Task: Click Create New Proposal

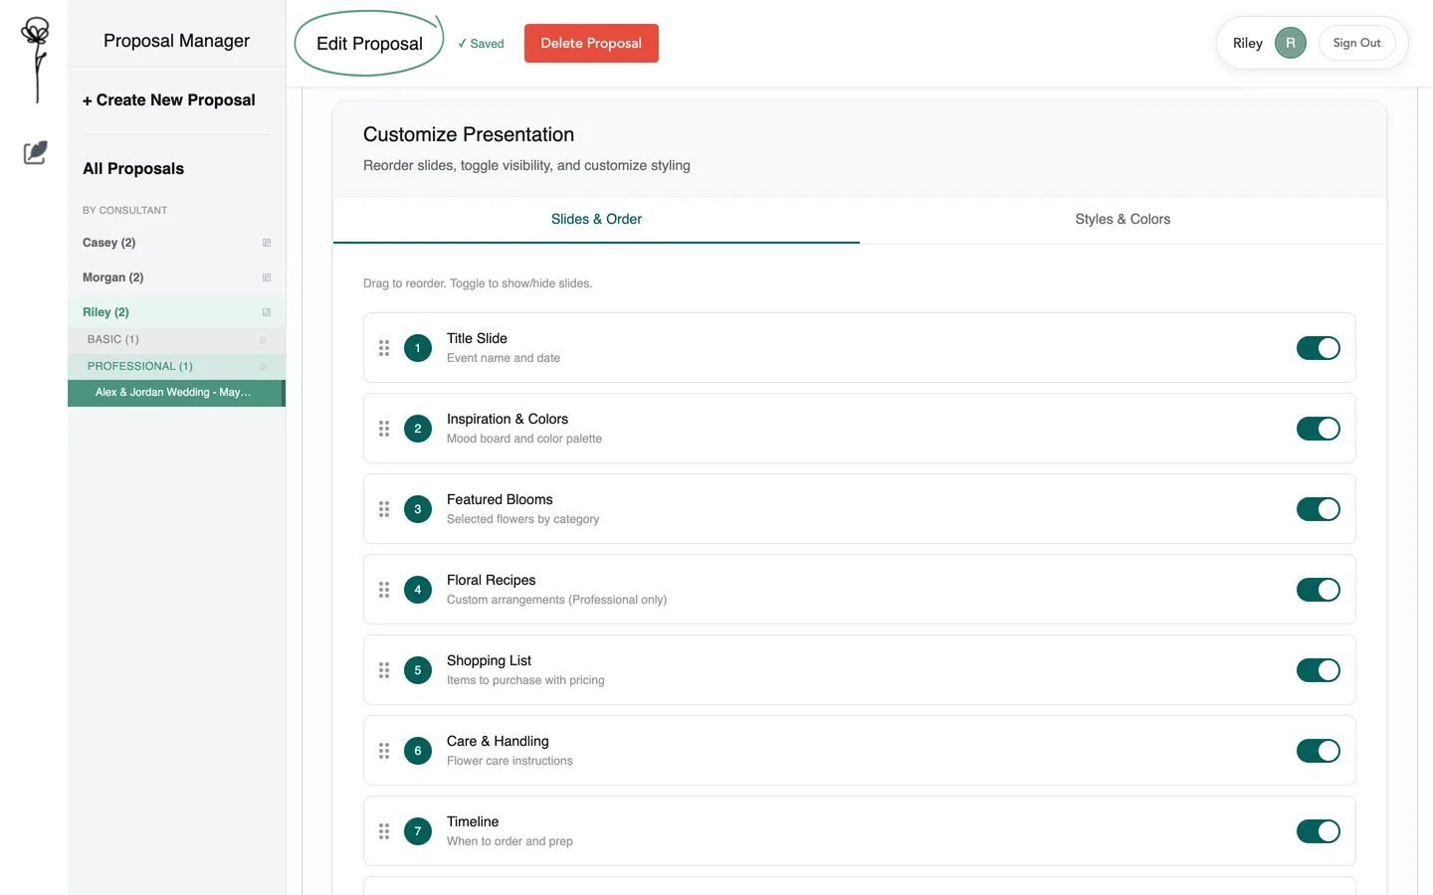Action: [x=169, y=100]
